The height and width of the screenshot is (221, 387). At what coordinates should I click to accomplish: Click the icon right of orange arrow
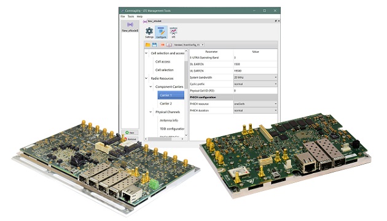tap(169, 45)
